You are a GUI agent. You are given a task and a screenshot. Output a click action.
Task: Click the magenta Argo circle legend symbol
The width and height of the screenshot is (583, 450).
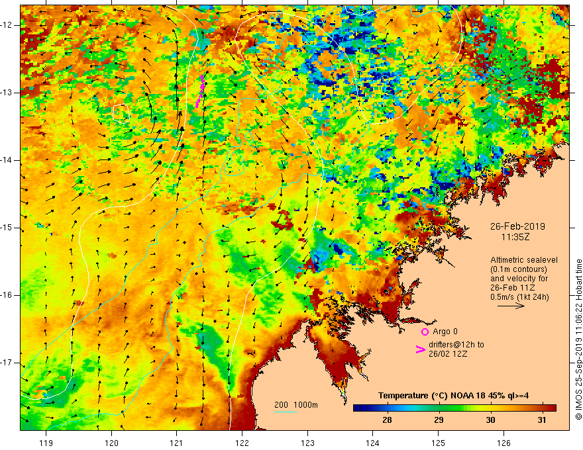425,332
